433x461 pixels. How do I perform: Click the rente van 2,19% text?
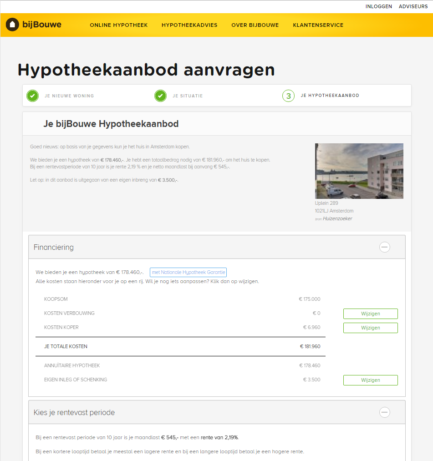point(219,437)
